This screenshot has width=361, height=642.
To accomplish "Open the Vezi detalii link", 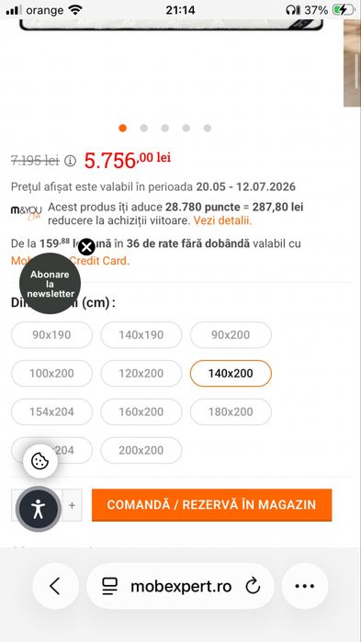I will [x=222, y=220].
